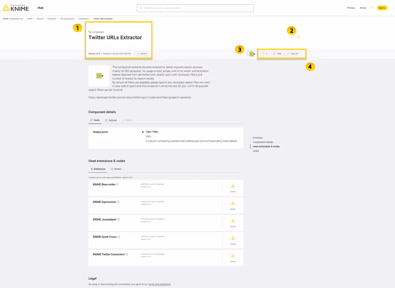Image resolution: width=395 pixels, height=288 pixels.
Task: Open the terms and conditions link
Action: (159, 284)
